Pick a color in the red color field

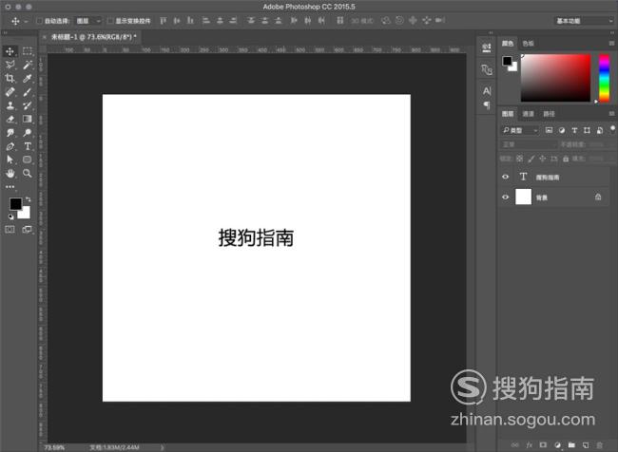pos(556,78)
